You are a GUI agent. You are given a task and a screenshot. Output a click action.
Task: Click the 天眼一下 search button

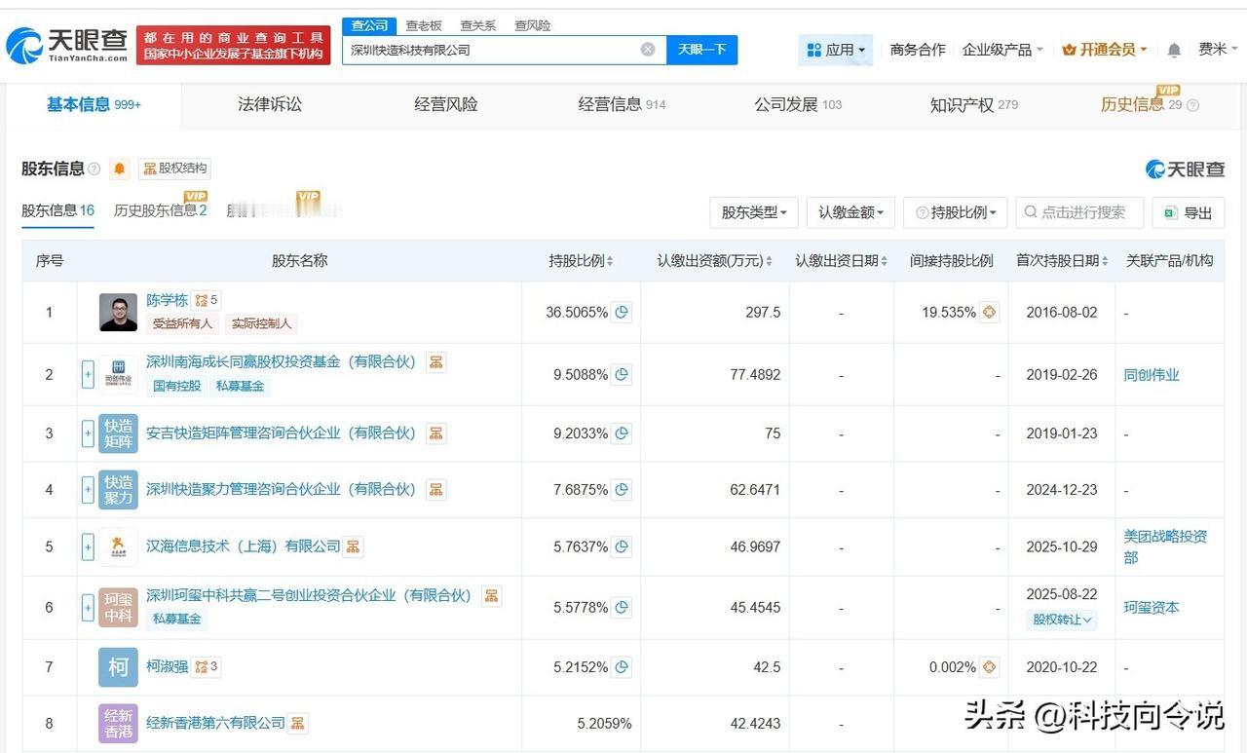click(x=701, y=50)
